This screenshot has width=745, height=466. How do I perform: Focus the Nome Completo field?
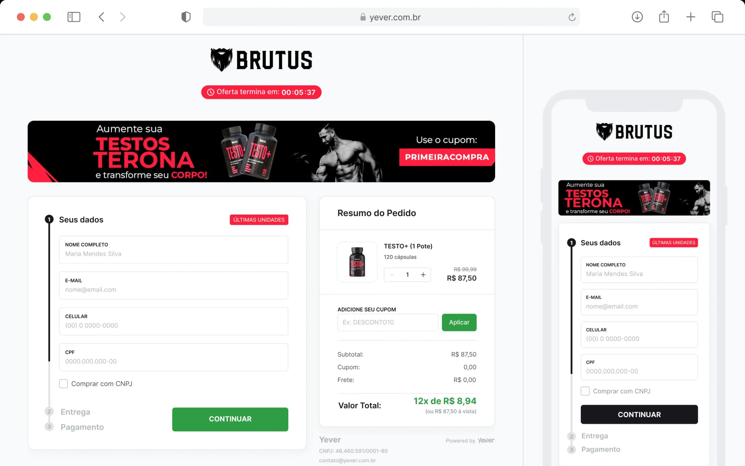[x=173, y=249]
